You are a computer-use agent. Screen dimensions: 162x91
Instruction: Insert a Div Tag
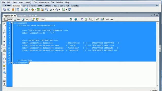pos(22,10)
